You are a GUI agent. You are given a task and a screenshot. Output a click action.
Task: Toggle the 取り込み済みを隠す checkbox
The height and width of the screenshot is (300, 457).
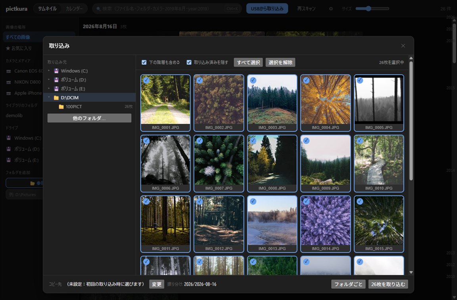coord(189,62)
